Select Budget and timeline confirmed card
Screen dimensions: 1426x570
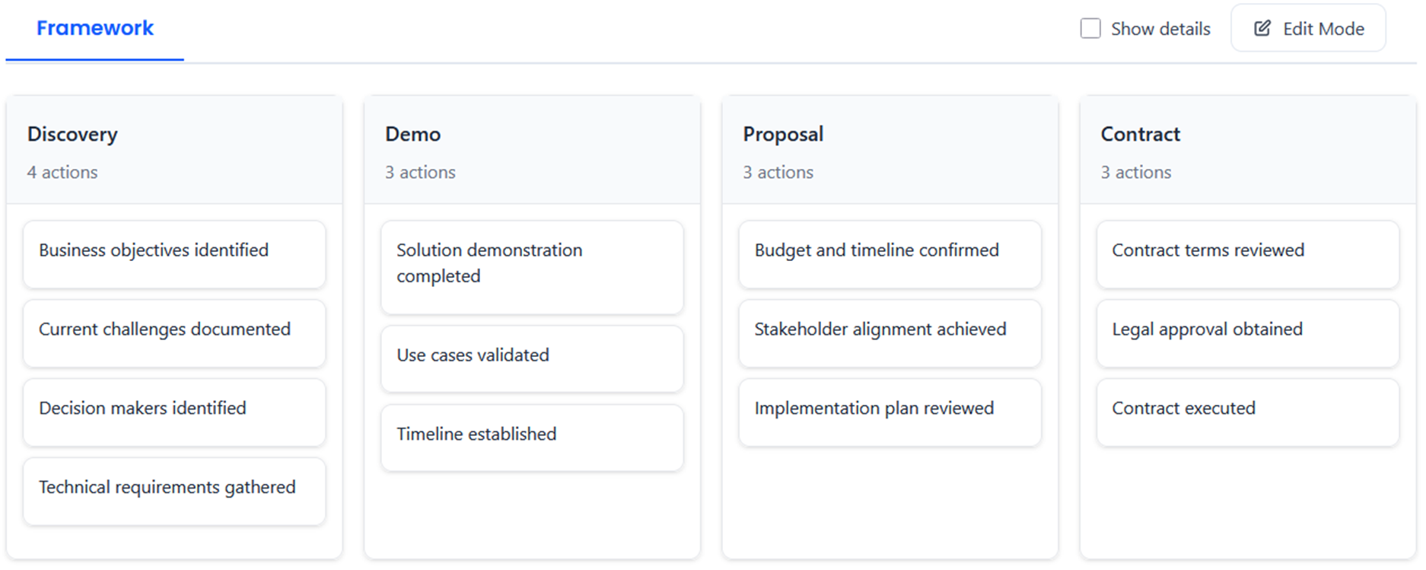(x=890, y=254)
